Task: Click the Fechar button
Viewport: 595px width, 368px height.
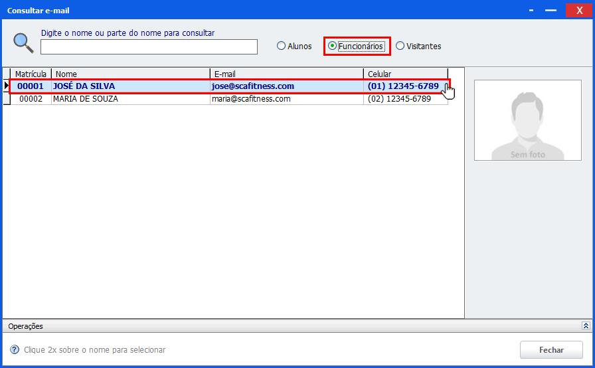Action: pyautogui.click(x=551, y=350)
